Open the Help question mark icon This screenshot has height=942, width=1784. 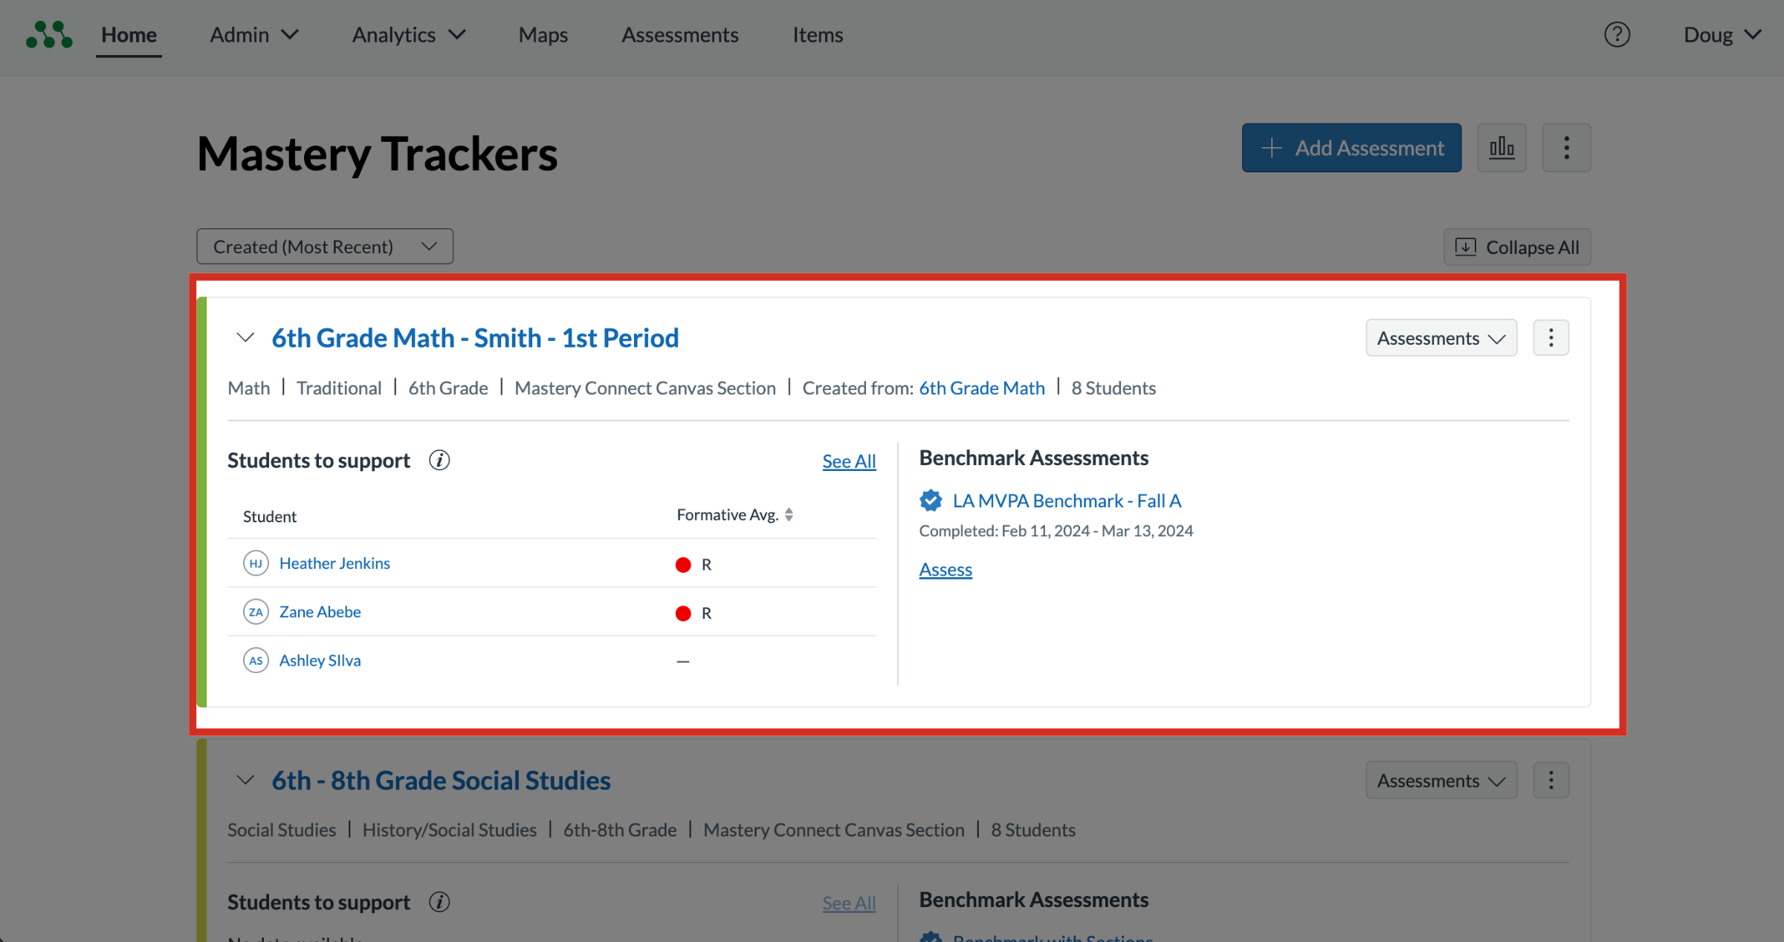pos(1617,34)
